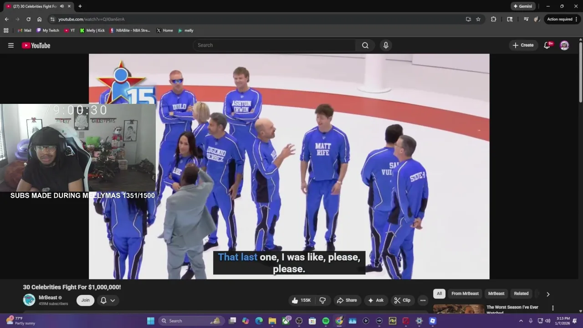Mute the tab via its speaker icon

62,6
